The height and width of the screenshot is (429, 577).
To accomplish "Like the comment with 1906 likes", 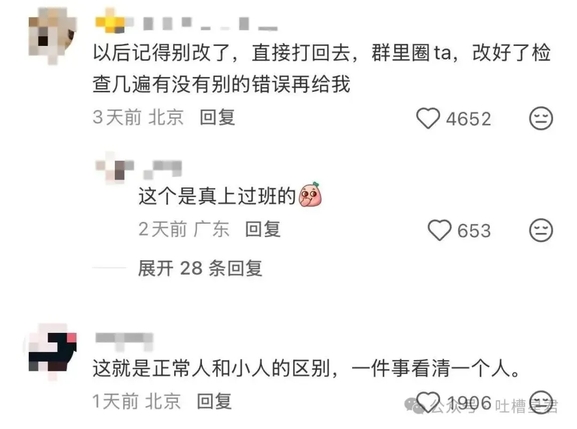I will (x=428, y=402).
